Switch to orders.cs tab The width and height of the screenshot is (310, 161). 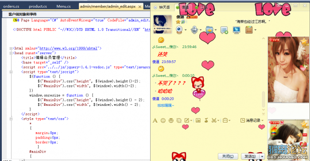[11, 6]
